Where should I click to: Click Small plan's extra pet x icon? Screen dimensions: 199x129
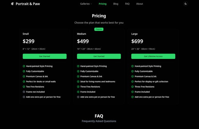(x=24, y=97)
